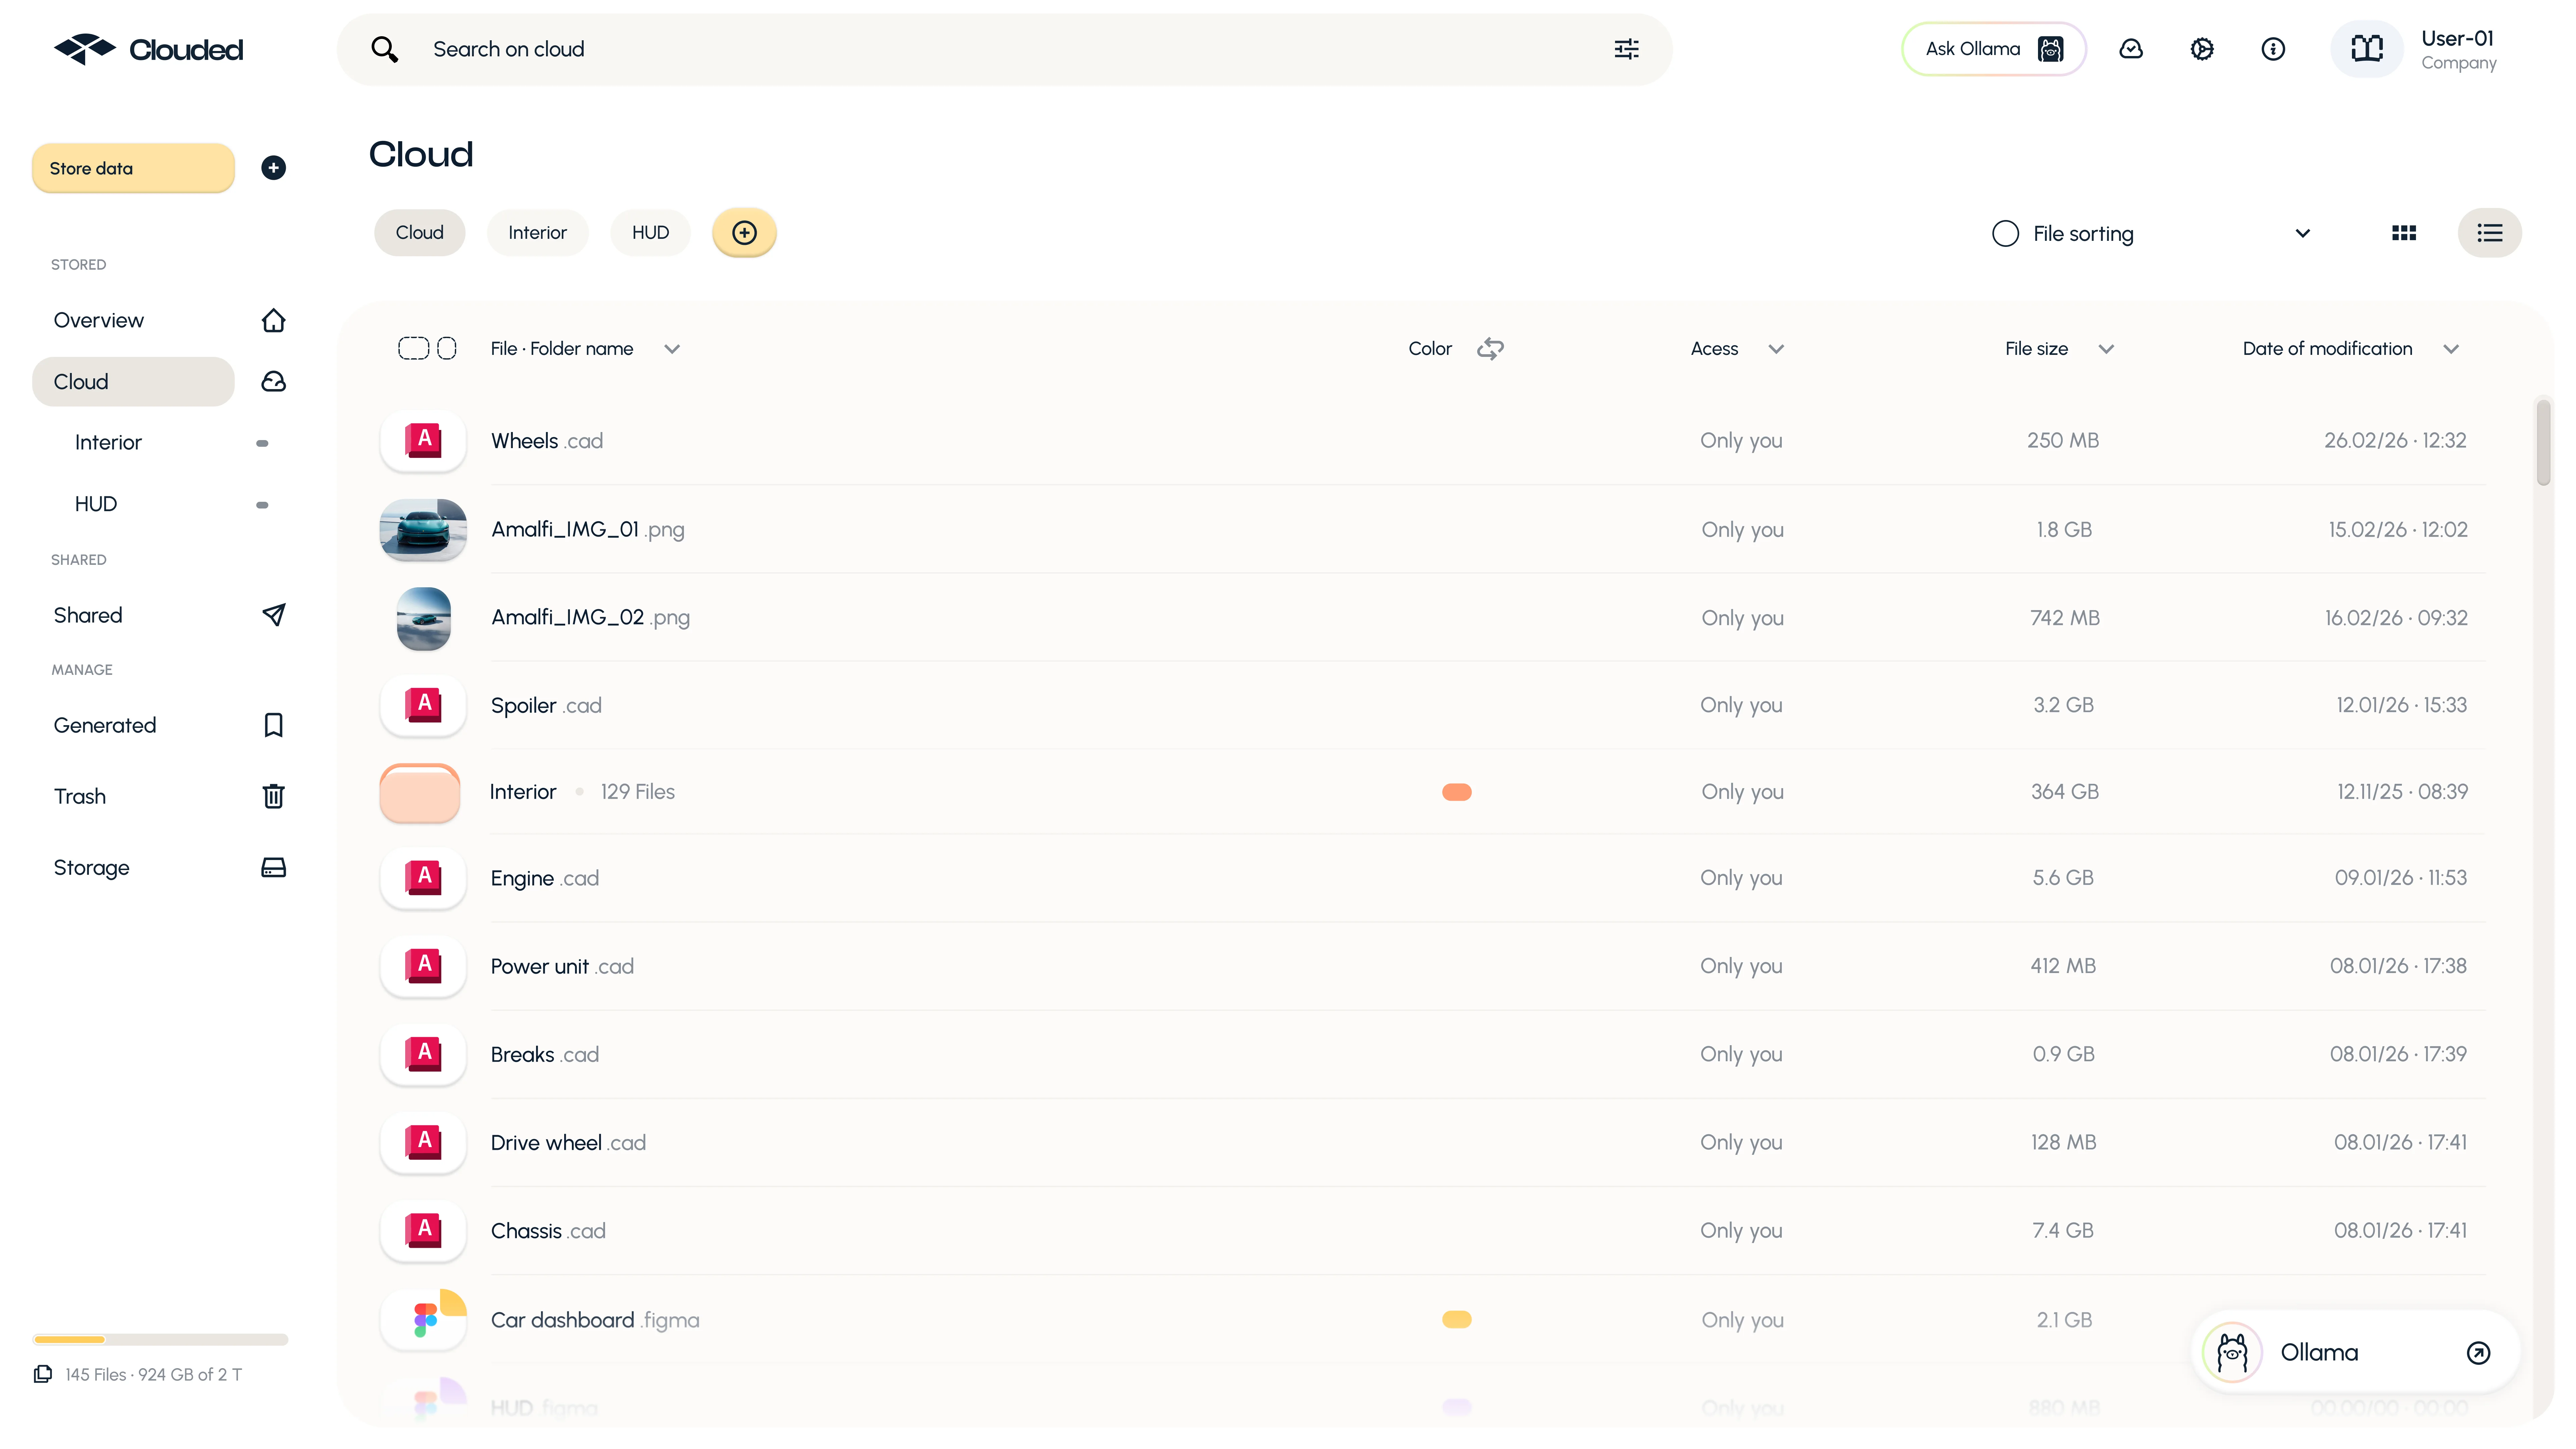This screenshot has width=2576, height=1449.
Task: Open the Chassis.cad file name
Action: coord(548,1231)
